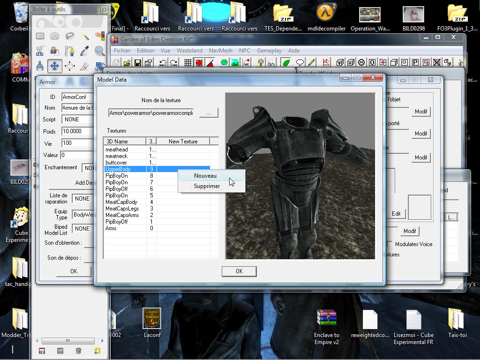
Task: Activate the Select by Color tool
Action: [100, 36]
